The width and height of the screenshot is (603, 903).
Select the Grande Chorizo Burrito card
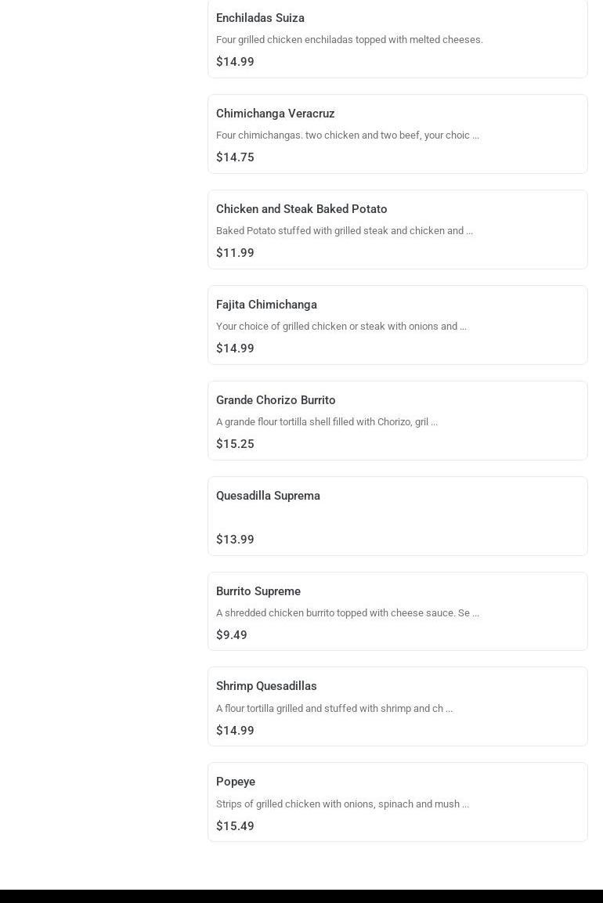coord(397,421)
